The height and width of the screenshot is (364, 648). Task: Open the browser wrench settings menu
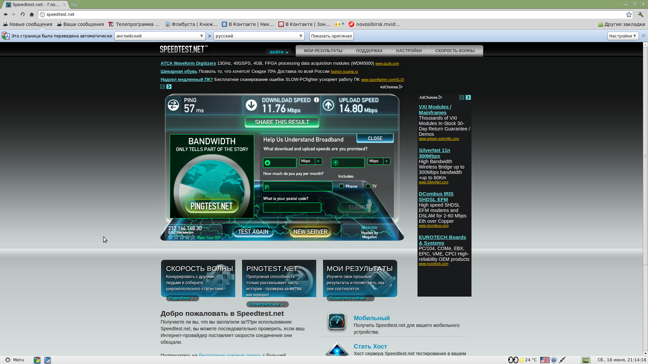click(x=641, y=14)
